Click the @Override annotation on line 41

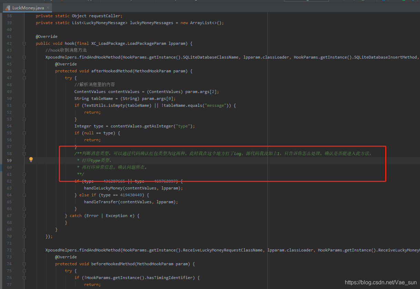(x=47, y=37)
